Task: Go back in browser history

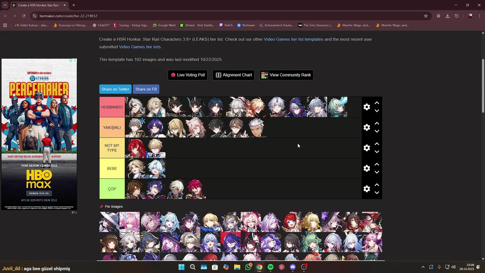Action: point(5,16)
